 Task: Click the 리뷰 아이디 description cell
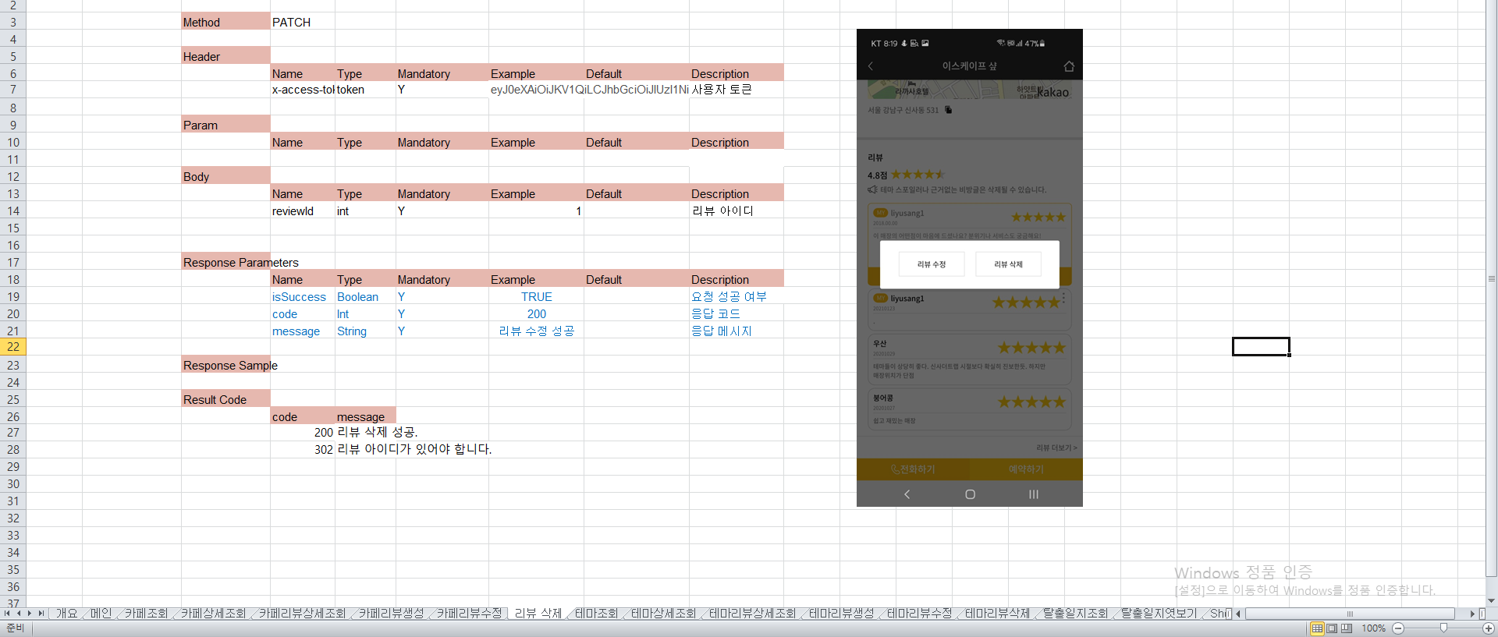[x=737, y=211]
